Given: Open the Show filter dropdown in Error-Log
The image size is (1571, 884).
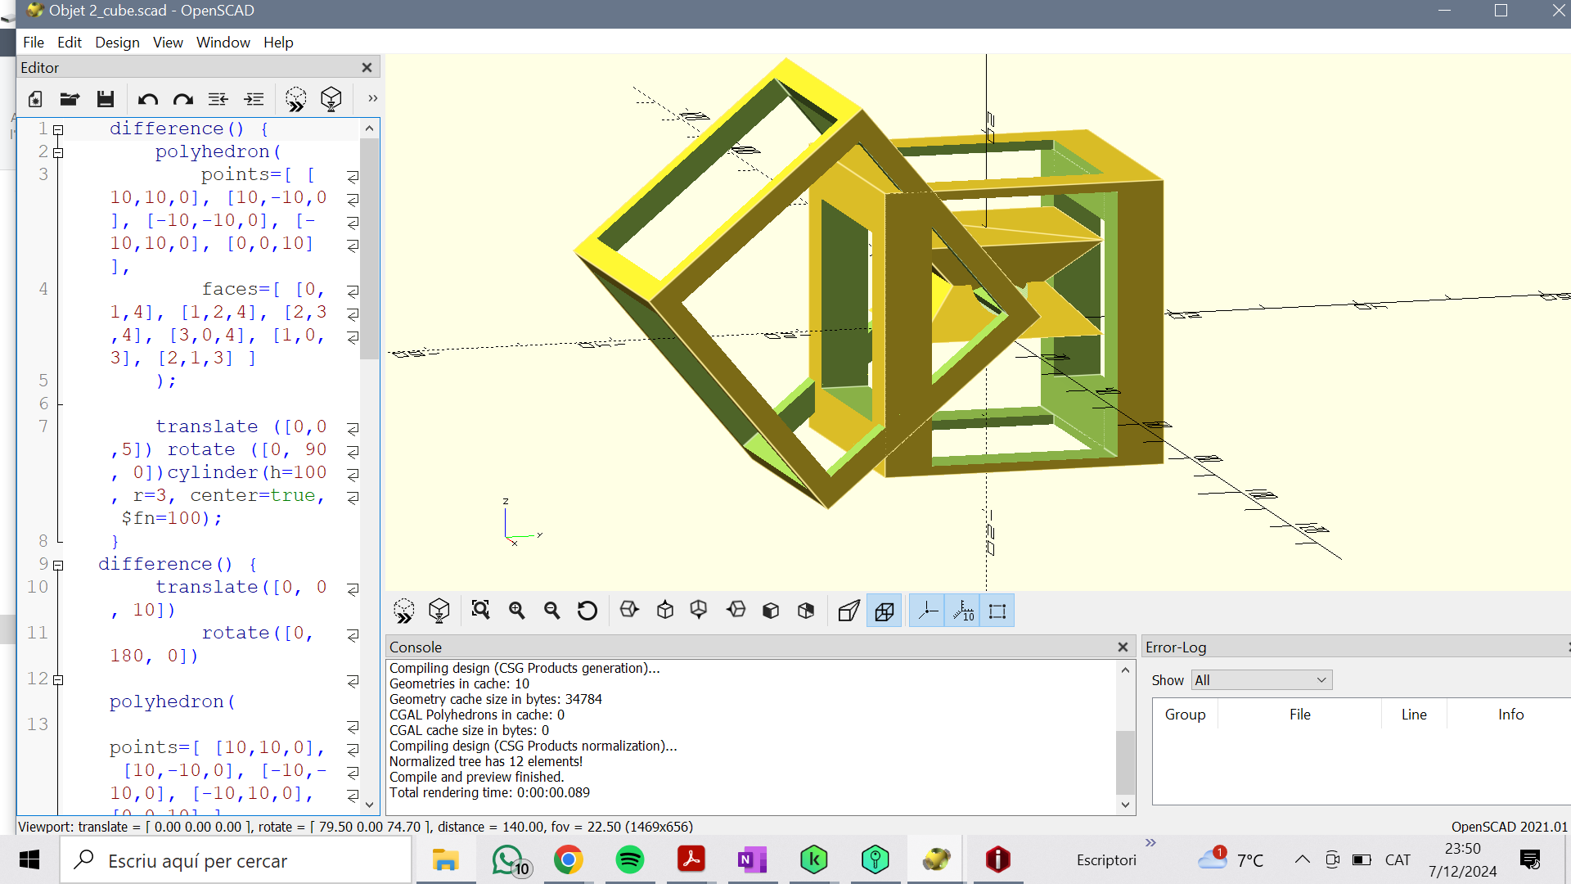Looking at the screenshot, I should (x=1262, y=680).
